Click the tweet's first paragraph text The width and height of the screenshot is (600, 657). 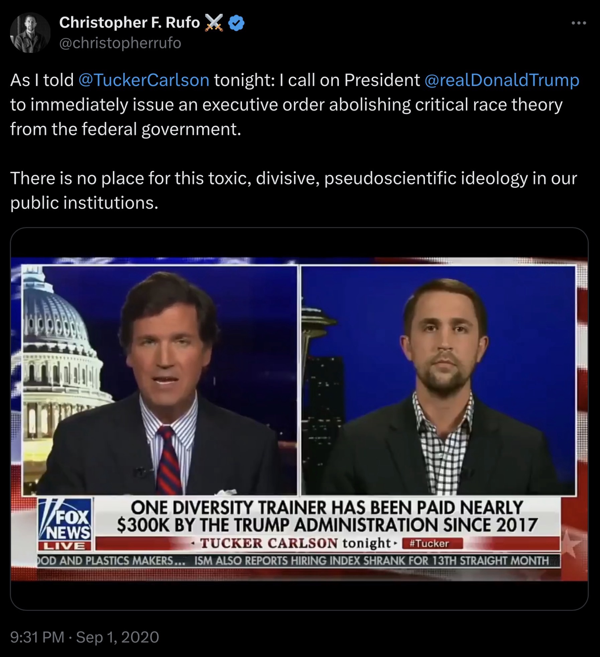[294, 104]
